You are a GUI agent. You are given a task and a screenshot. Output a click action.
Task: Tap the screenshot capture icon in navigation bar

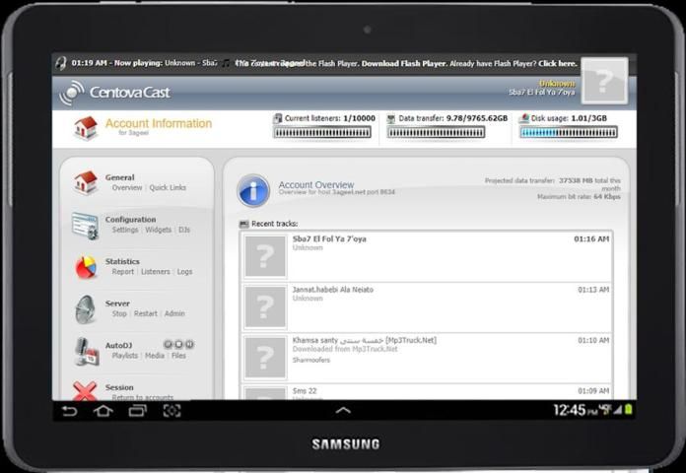(171, 410)
